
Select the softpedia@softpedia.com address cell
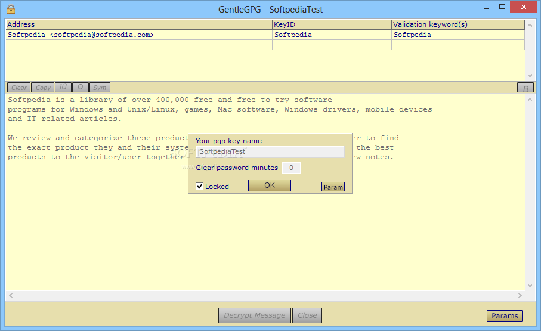(x=139, y=35)
